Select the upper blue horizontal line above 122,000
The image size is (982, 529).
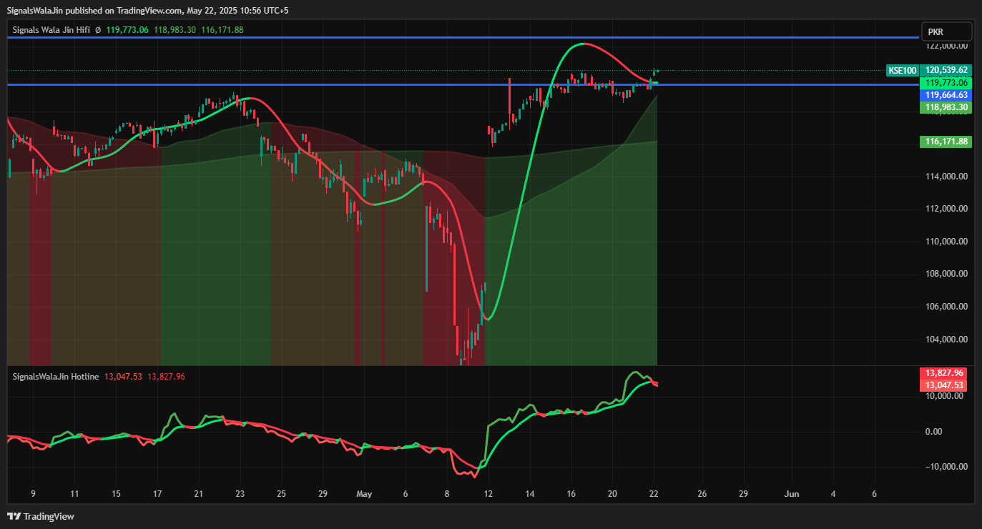click(463, 37)
